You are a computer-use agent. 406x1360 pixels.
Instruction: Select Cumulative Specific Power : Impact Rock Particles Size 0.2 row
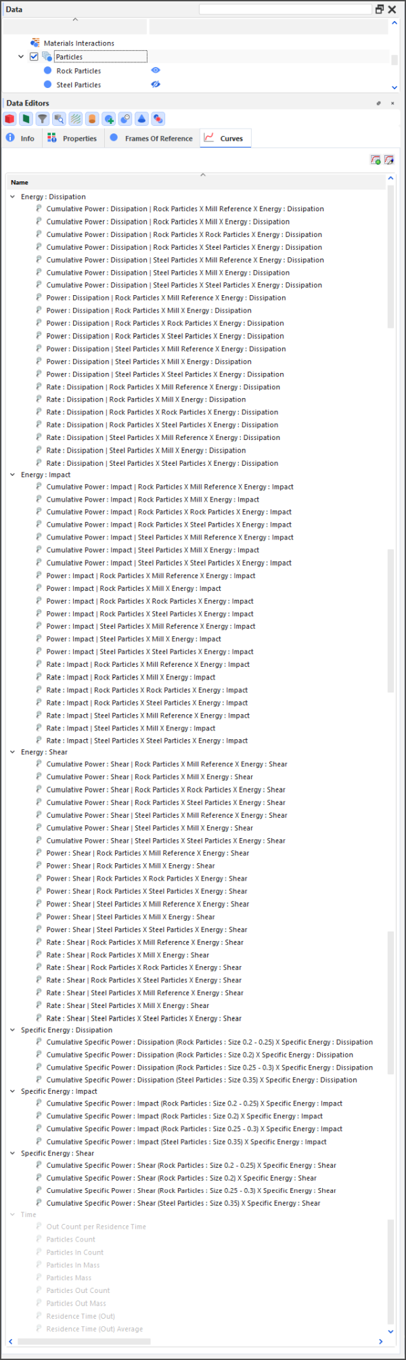tap(185, 1116)
